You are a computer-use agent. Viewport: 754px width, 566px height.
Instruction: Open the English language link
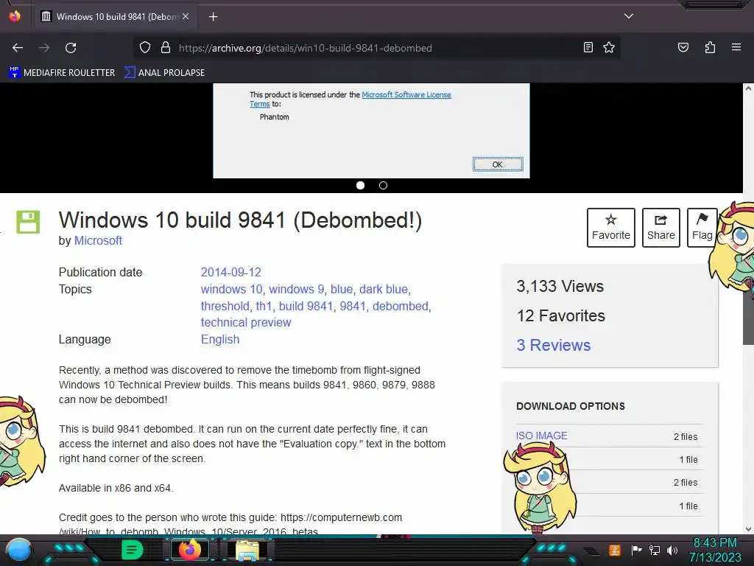click(219, 339)
